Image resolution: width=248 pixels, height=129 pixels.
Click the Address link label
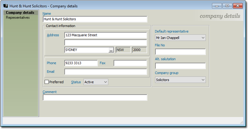pyautogui.click(x=53, y=35)
